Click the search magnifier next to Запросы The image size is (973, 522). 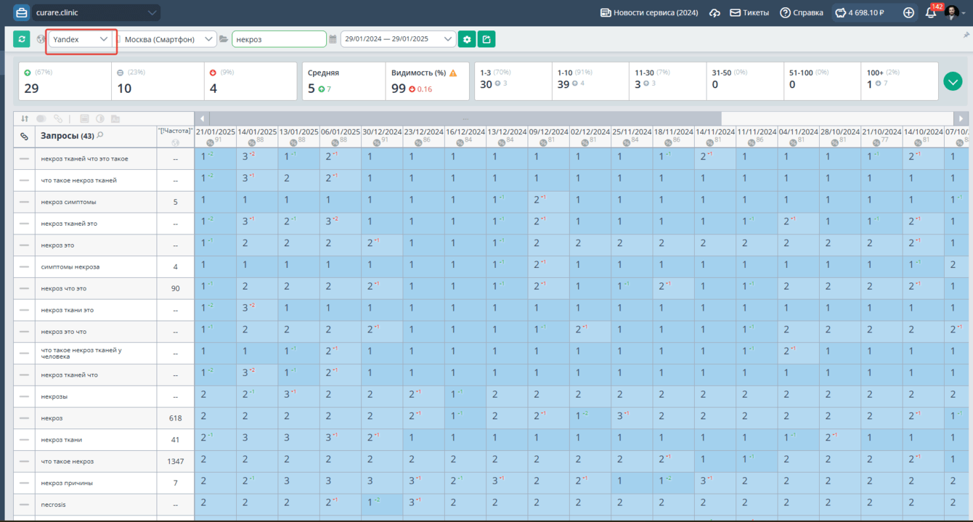(x=100, y=136)
